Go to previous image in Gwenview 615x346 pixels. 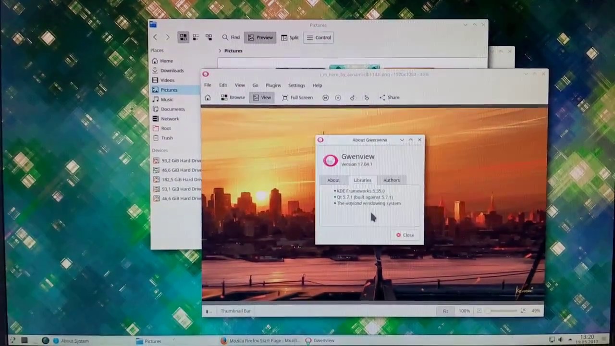(325, 98)
